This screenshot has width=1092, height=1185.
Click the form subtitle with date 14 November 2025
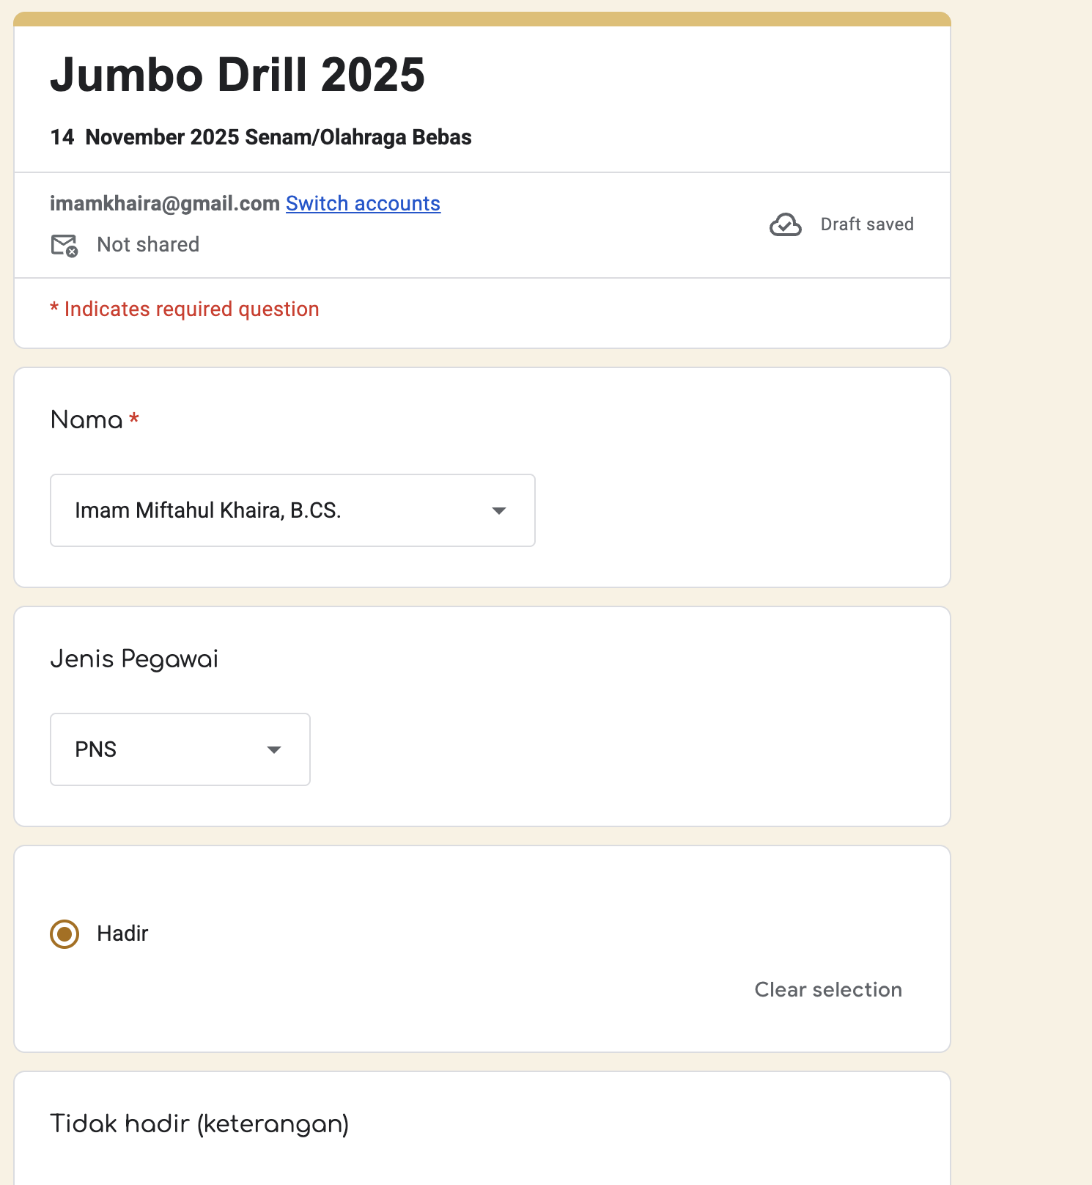coord(261,137)
